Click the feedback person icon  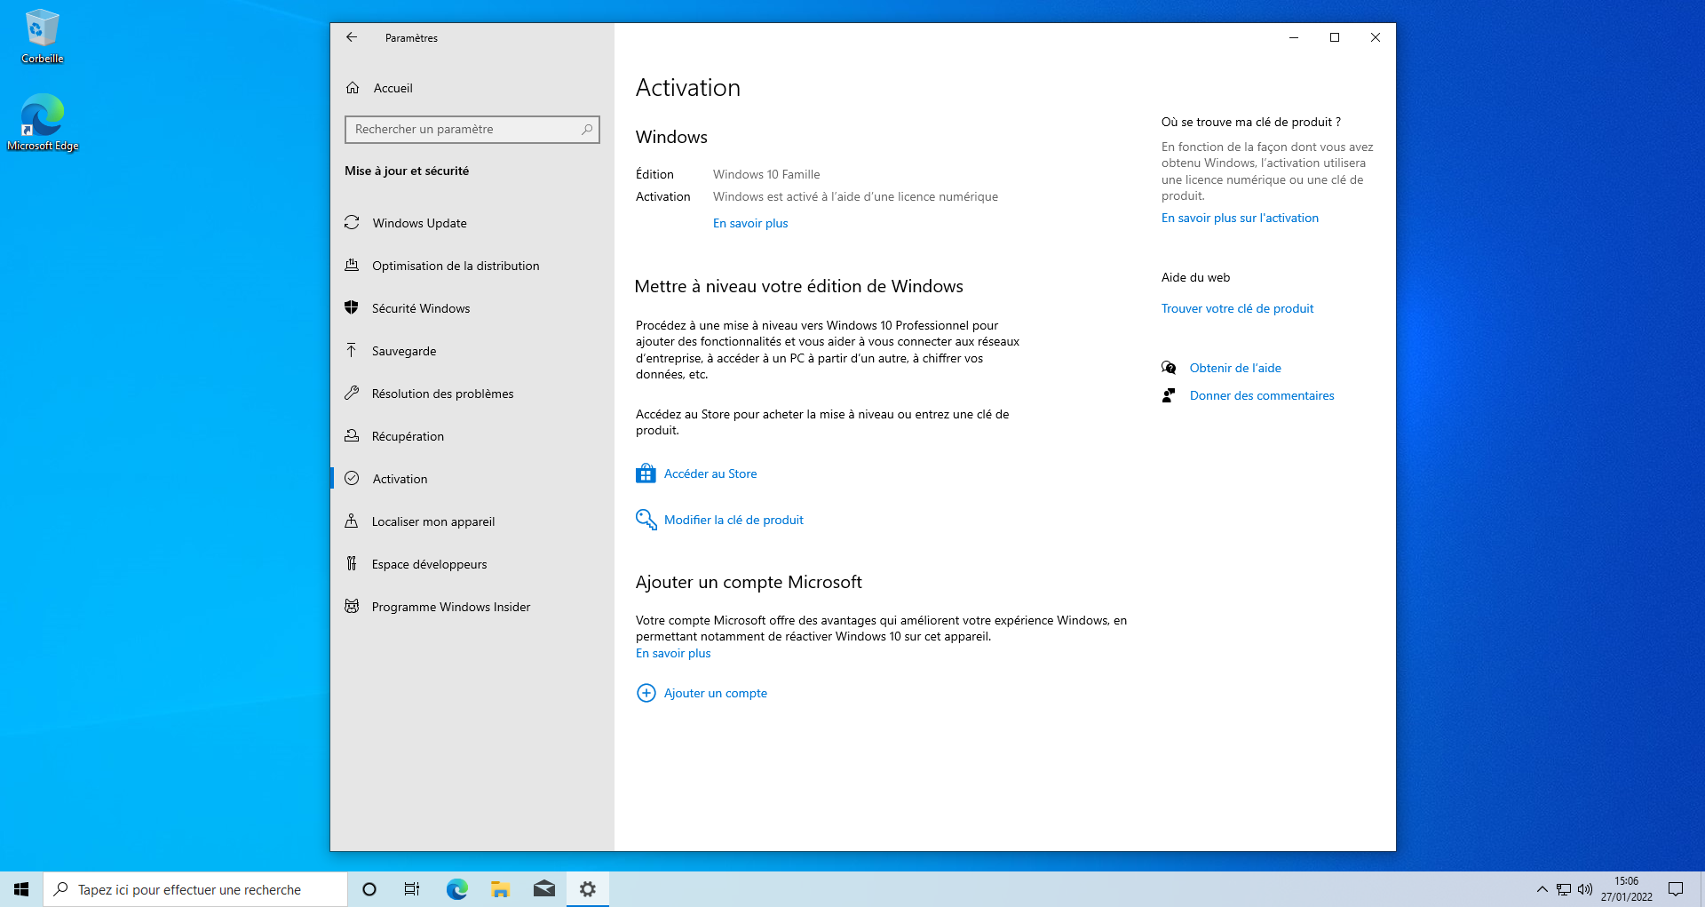(1169, 395)
